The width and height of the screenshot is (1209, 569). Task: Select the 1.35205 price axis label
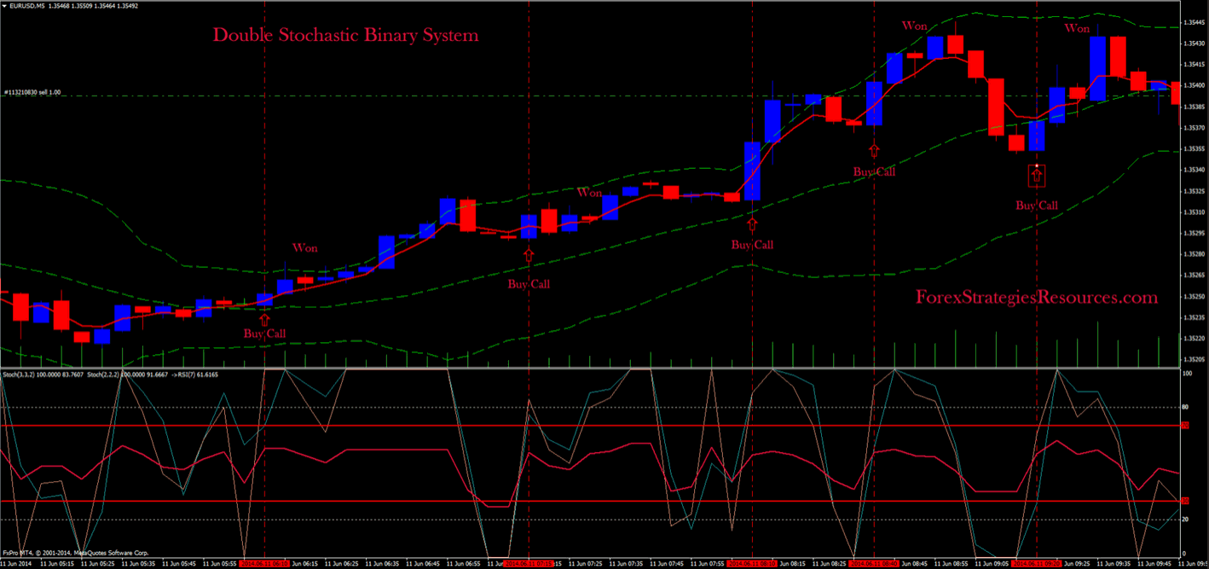(x=1195, y=359)
